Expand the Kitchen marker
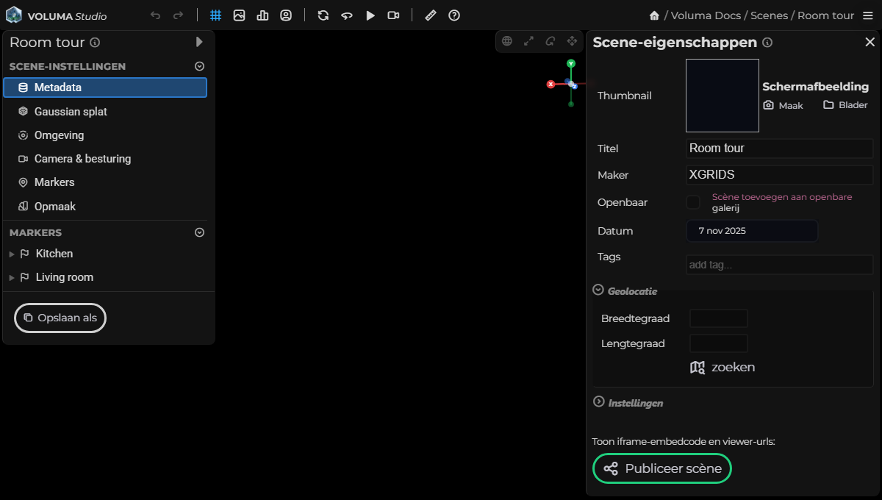This screenshot has width=882, height=500. click(x=11, y=254)
